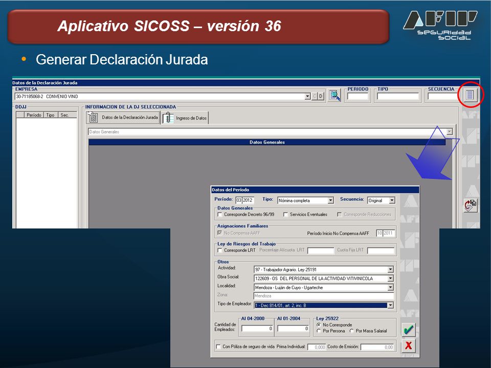491x368 pixels.
Task: Open the Tipo dropdown showing Nómina completa
Action: (x=331, y=200)
